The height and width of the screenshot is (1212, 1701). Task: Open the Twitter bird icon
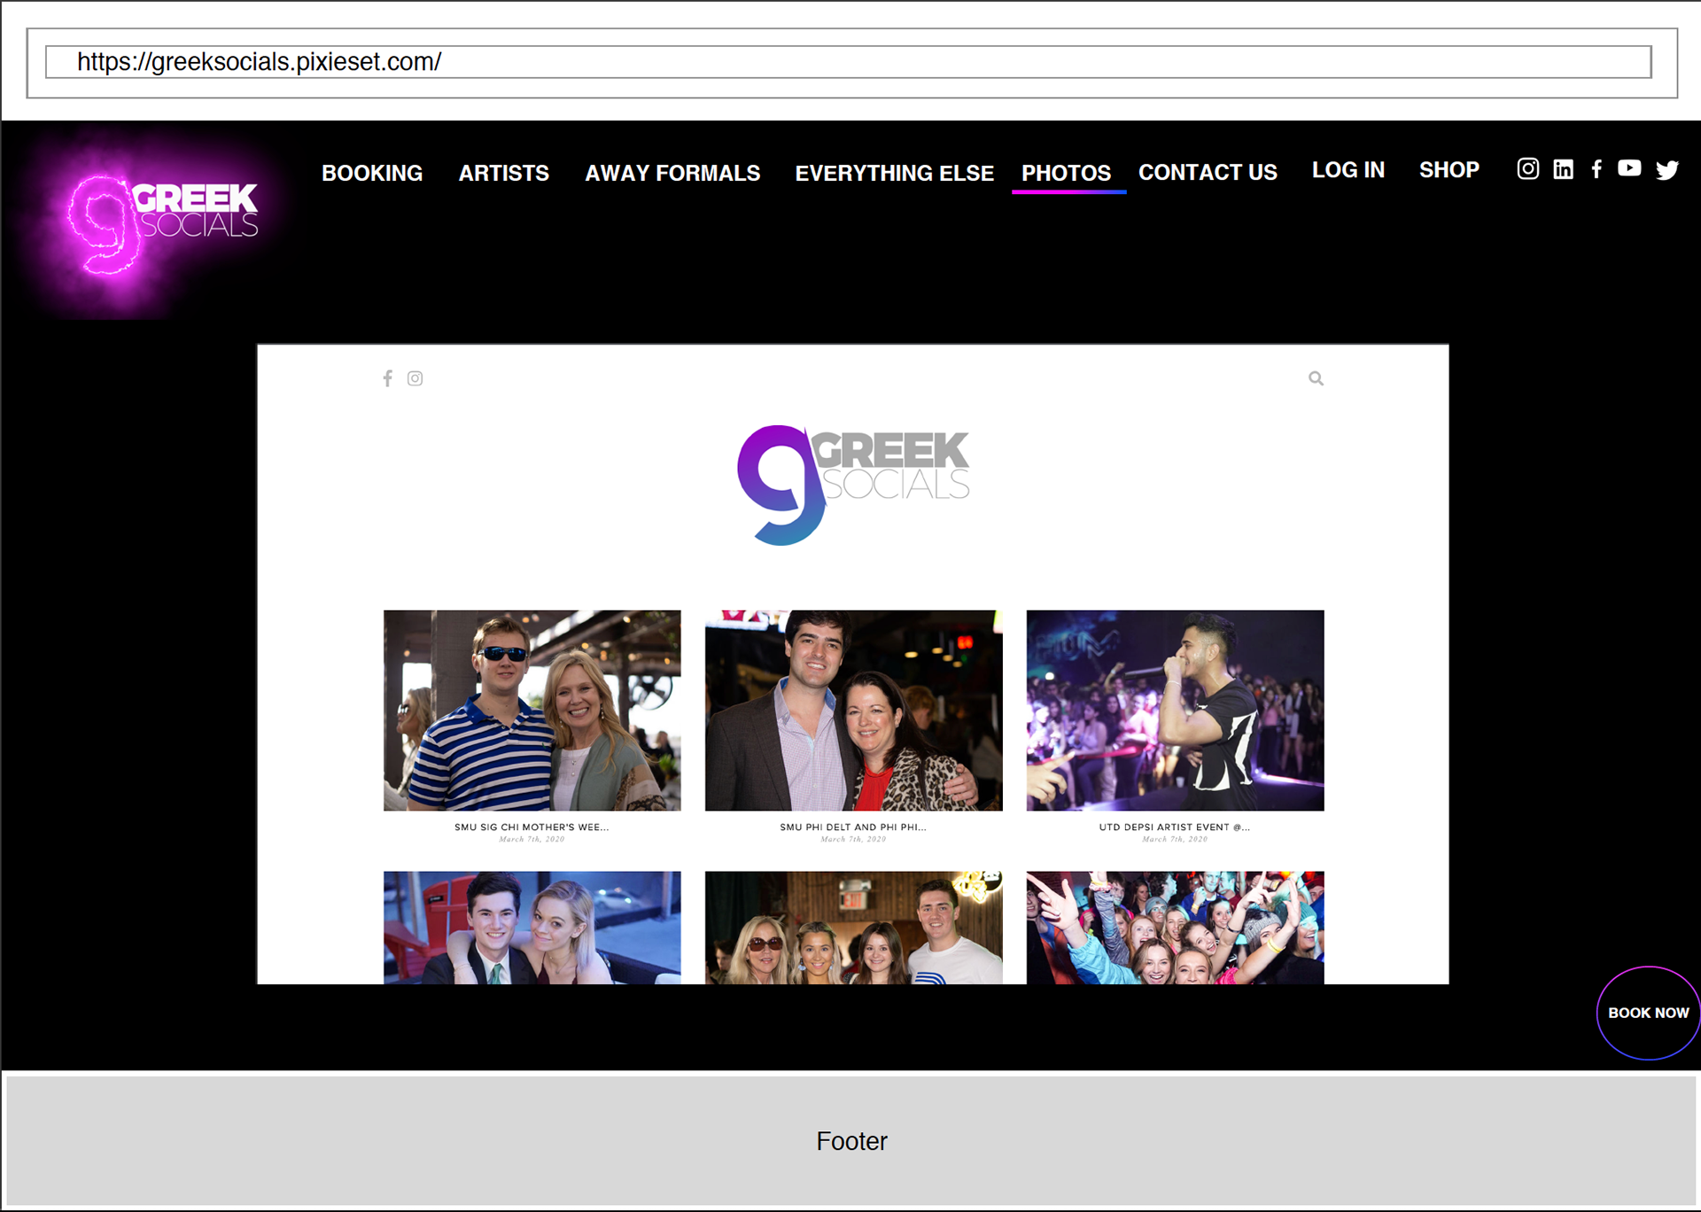1666,169
